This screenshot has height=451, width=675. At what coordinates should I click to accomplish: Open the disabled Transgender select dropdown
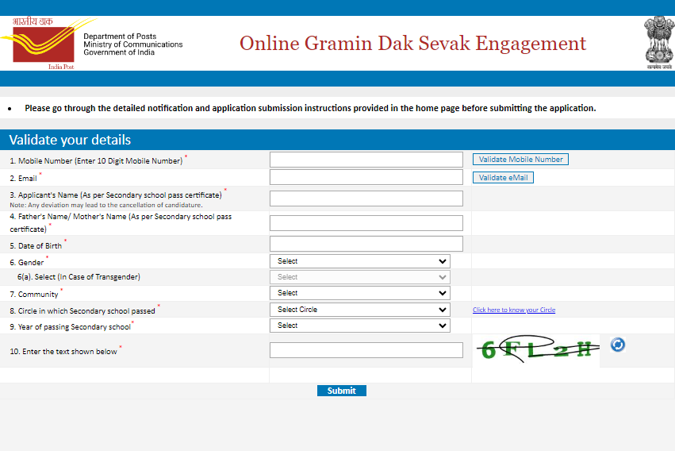tap(360, 277)
